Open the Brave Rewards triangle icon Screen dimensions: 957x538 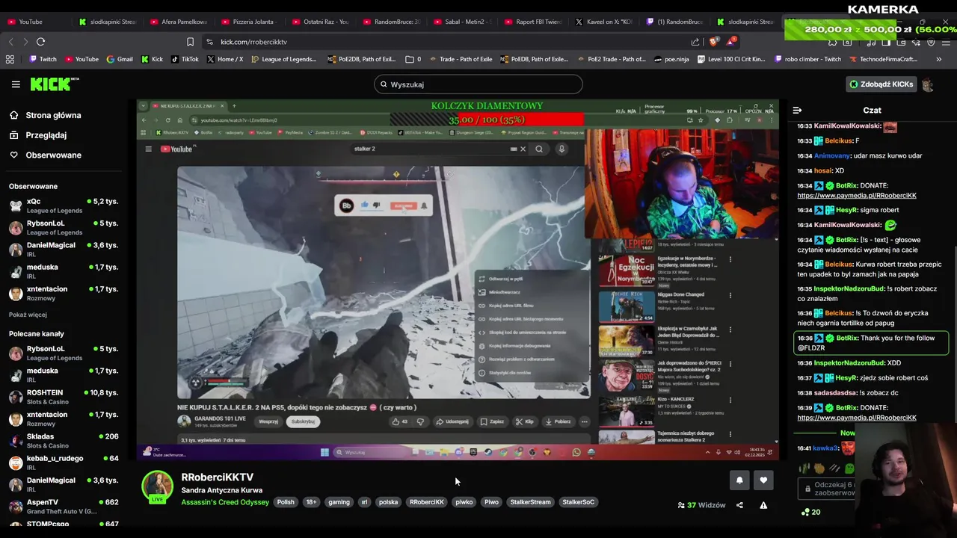731,42
